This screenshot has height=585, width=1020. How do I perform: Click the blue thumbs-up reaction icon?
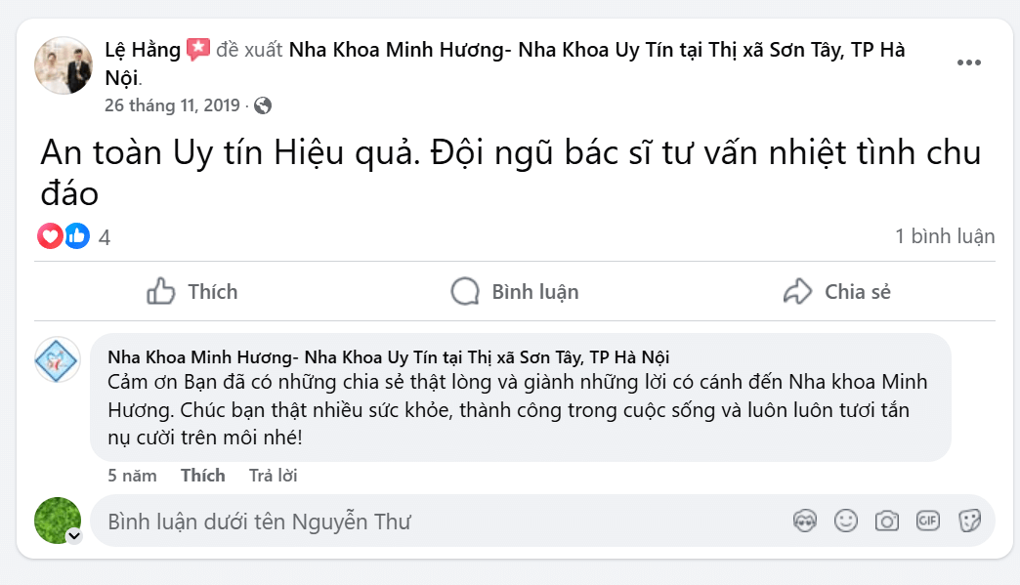click(75, 236)
